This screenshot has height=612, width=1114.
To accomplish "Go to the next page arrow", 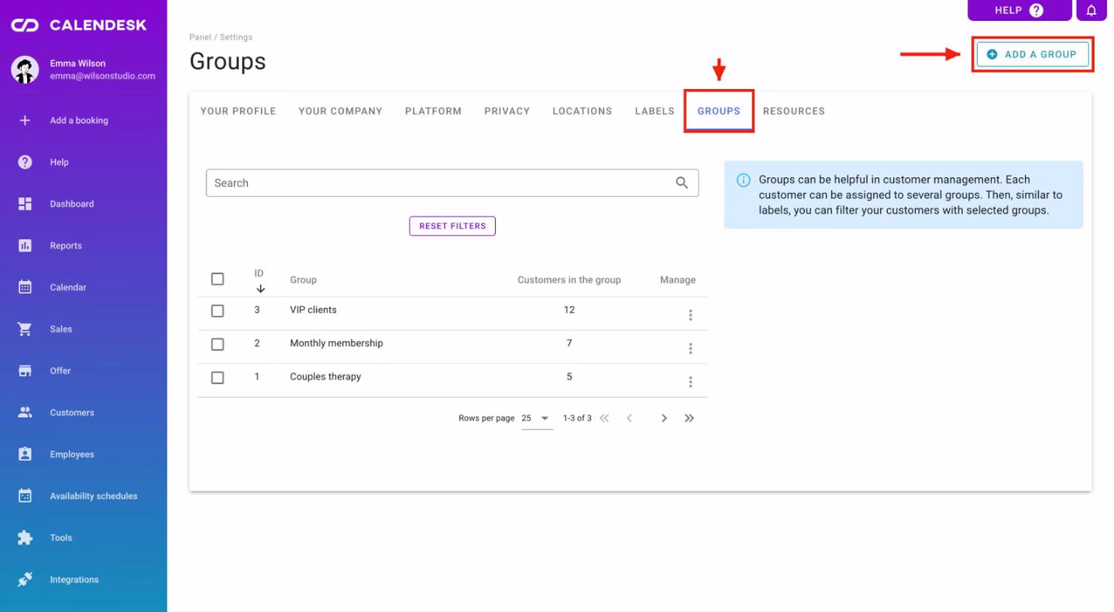I will coord(664,418).
